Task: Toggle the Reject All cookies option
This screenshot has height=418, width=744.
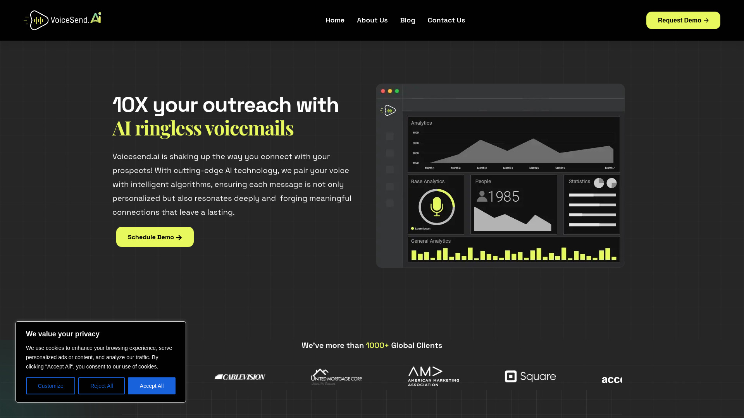Action: click(x=102, y=386)
